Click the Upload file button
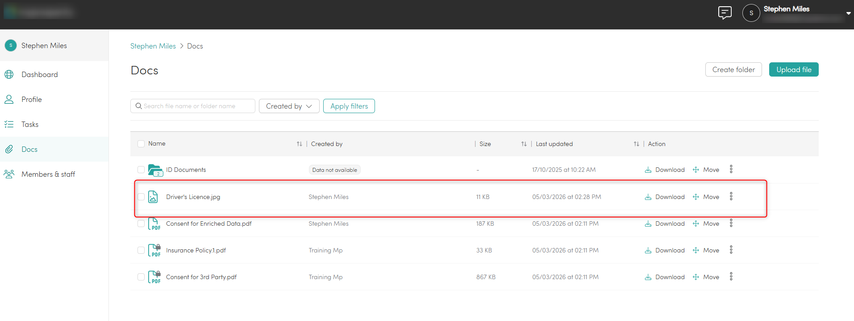Viewport: 854px width, 321px height. pos(794,69)
